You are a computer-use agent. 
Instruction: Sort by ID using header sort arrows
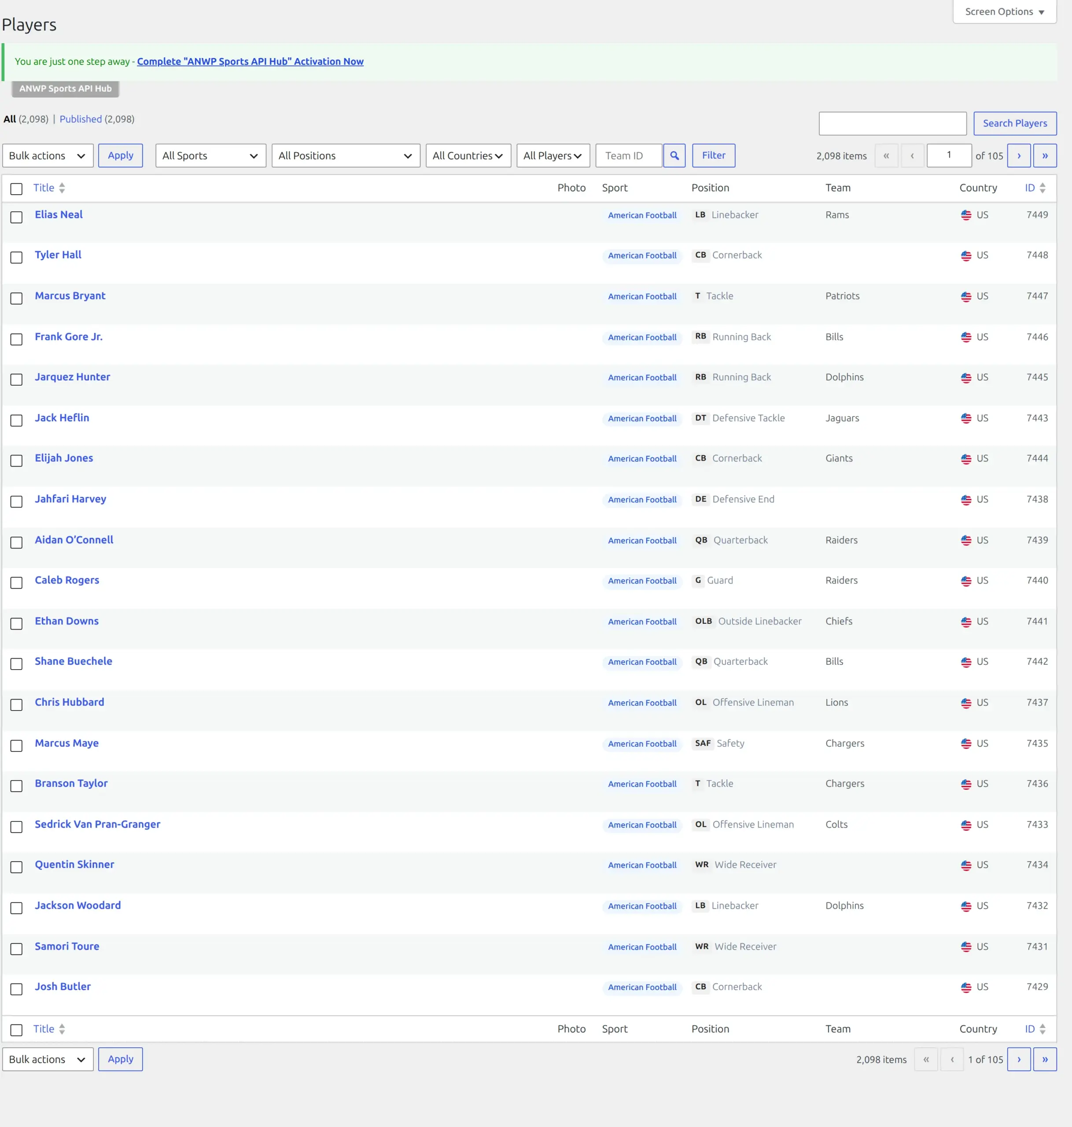tap(1043, 188)
